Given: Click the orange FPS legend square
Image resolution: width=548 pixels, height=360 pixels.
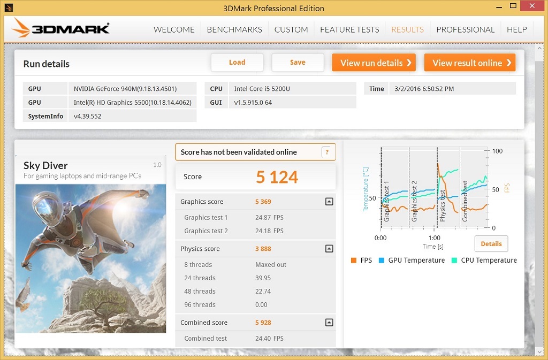Looking at the screenshot, I should [353, 261].
